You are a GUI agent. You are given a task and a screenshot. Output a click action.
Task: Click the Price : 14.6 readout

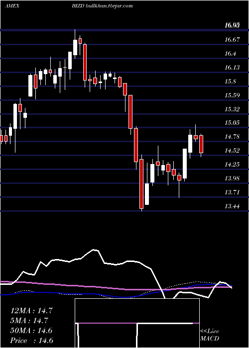click(31, 341)
